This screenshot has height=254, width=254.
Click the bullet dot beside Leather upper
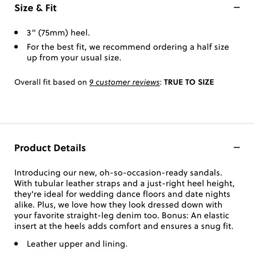pos(16,244)
